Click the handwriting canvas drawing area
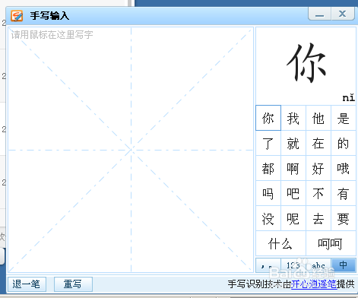The height and width of the screenshot is (298, 358). pyautogui.click(x=131, y=150)
